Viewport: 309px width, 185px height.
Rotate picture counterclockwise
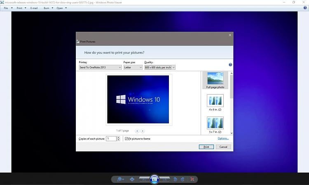(x=175, y=179)
